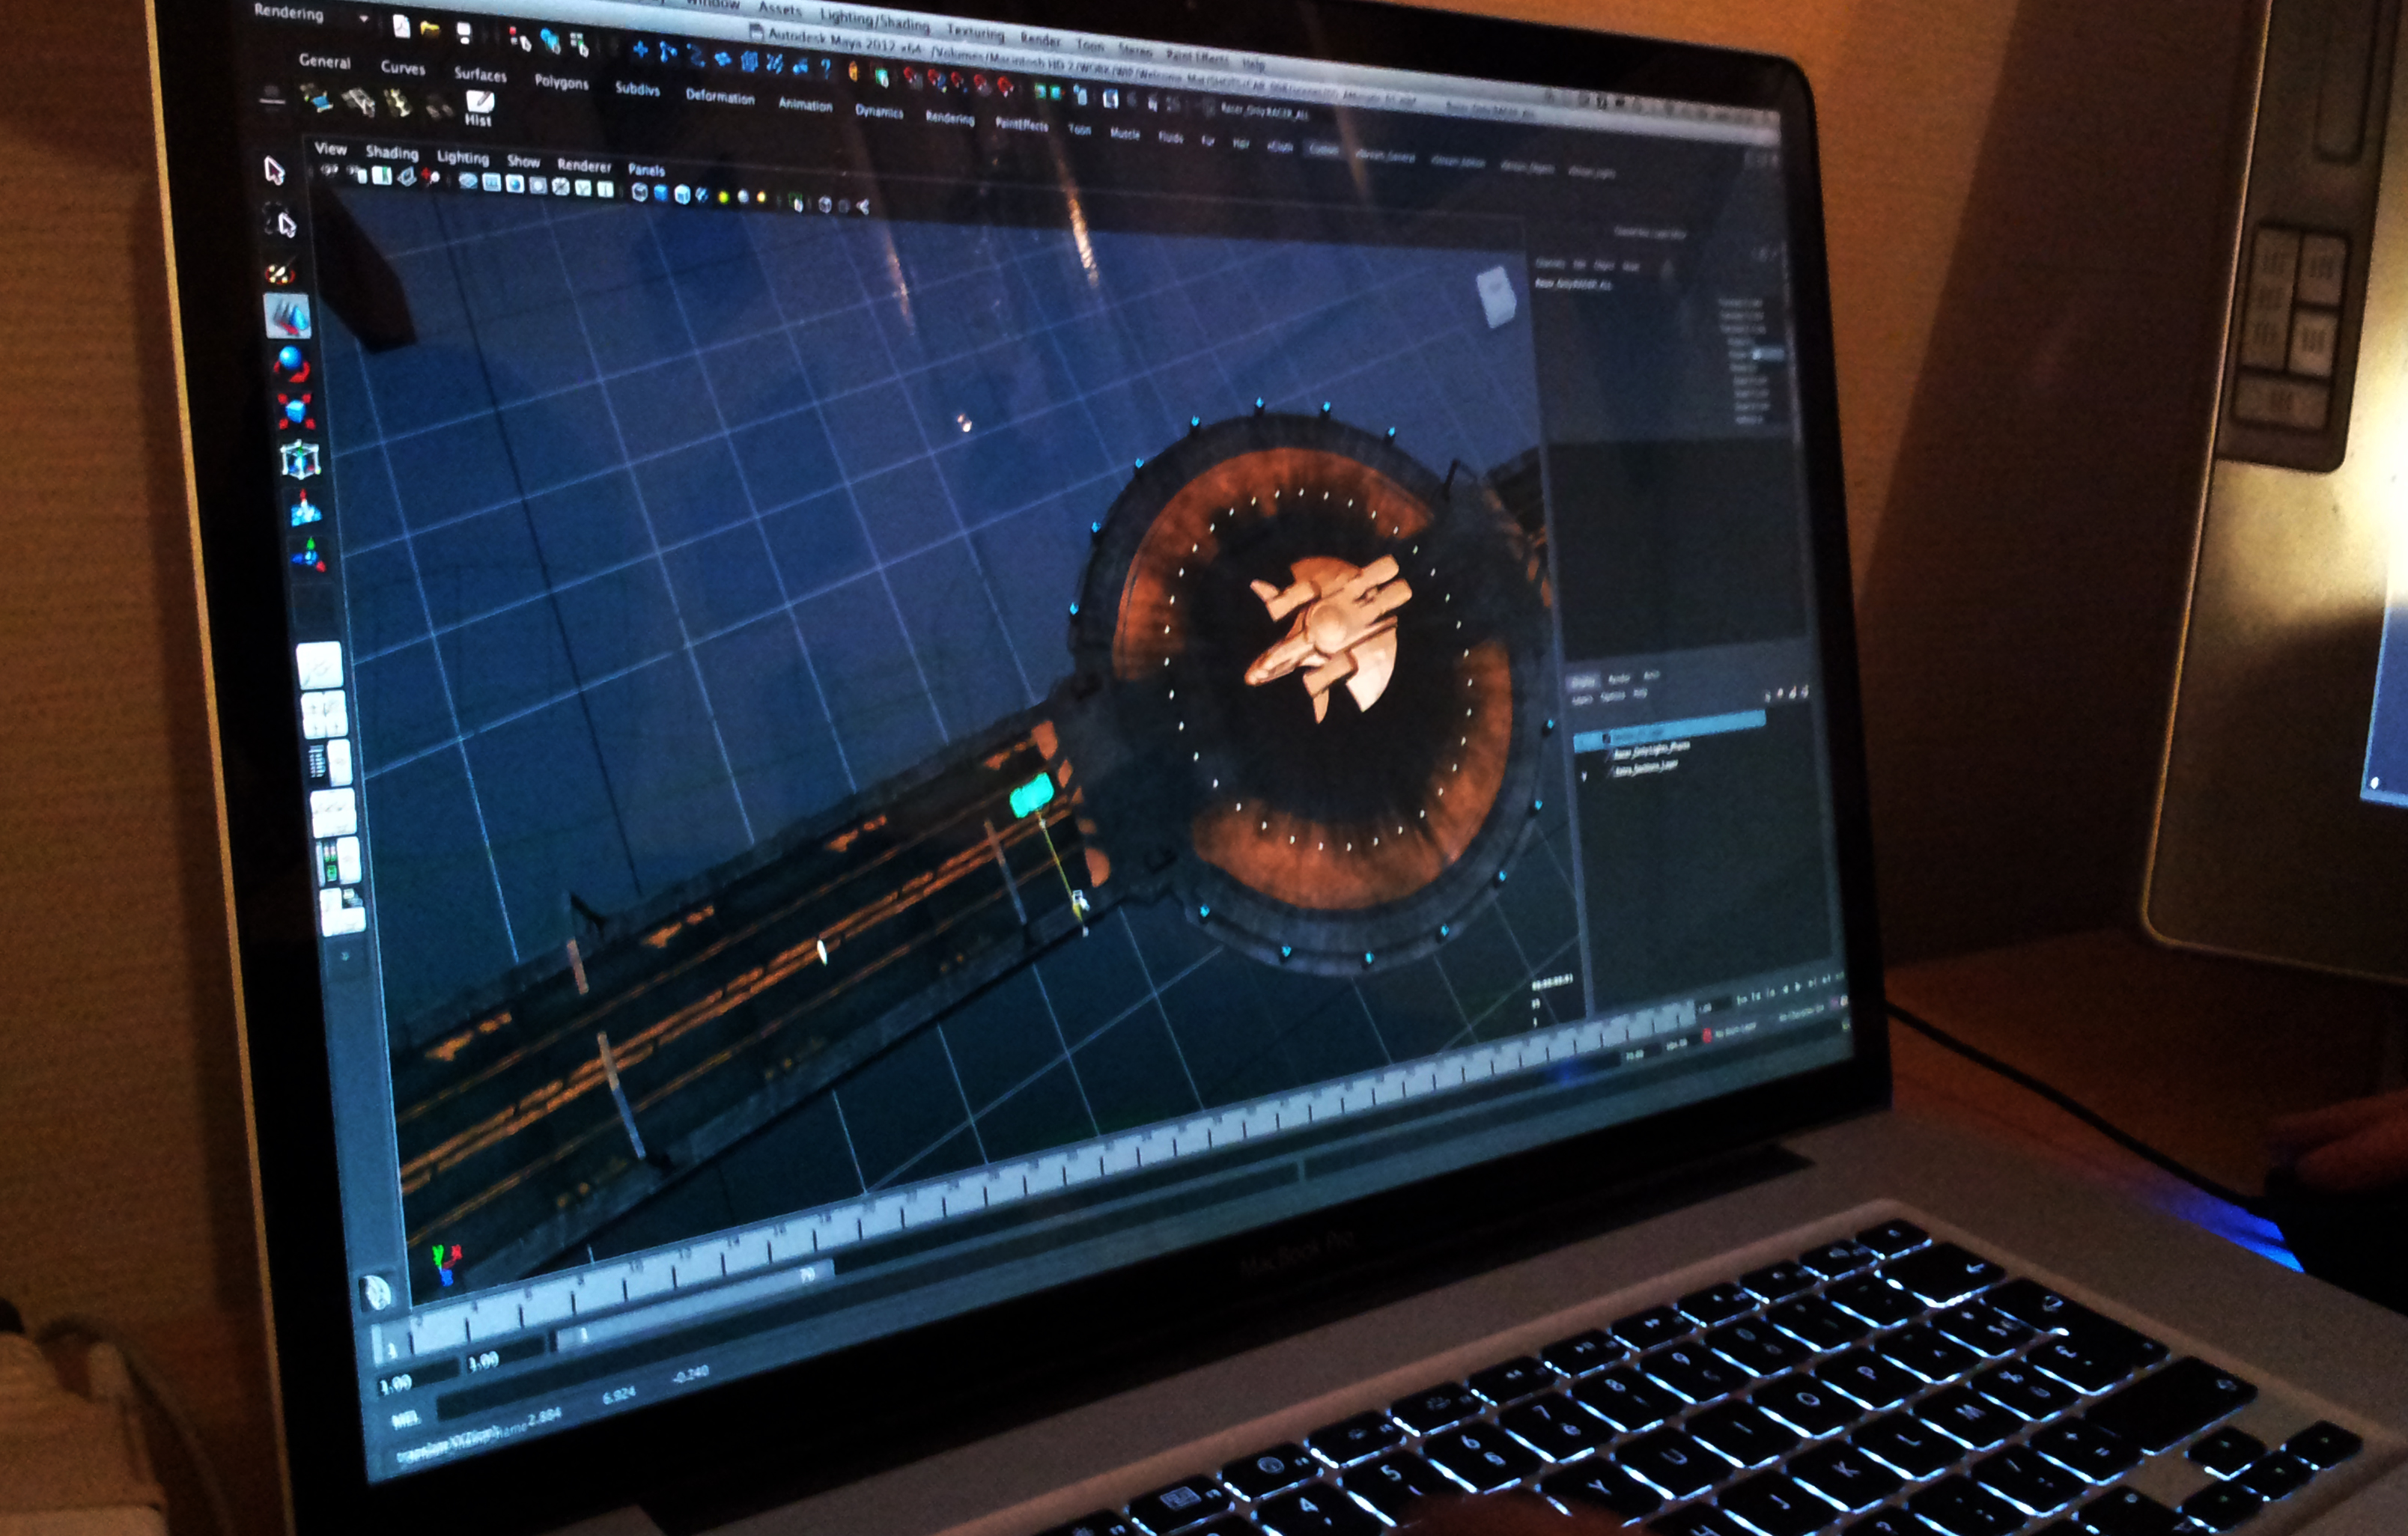Screen dimensions: 2408x1536
Task: Switch to the Dynamics shelf tab
Action: 879,112
